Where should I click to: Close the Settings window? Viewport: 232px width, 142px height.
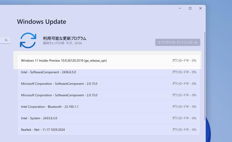tap(200, 8)
